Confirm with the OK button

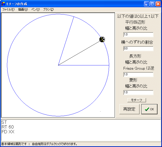click(x=149, y=109)
